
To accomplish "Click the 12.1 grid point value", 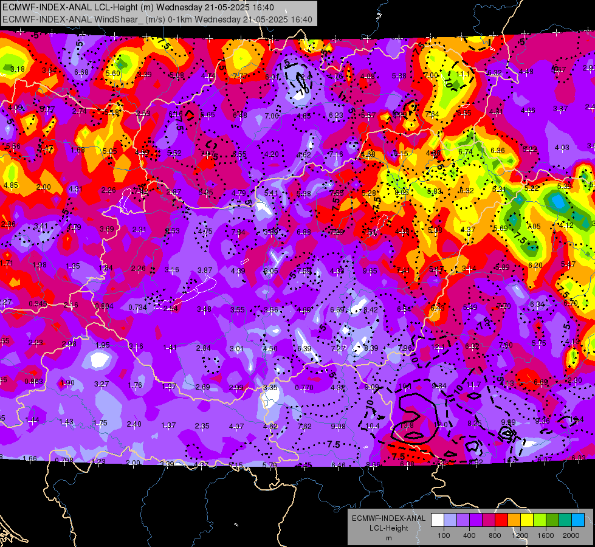I will point(438,346).
